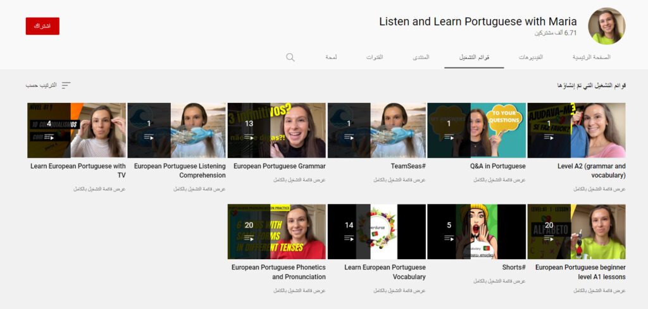Screen dimensions: 648x309
Task: Click the 6.71 thousand subscriber count text
Action: (x=556, y=33)
